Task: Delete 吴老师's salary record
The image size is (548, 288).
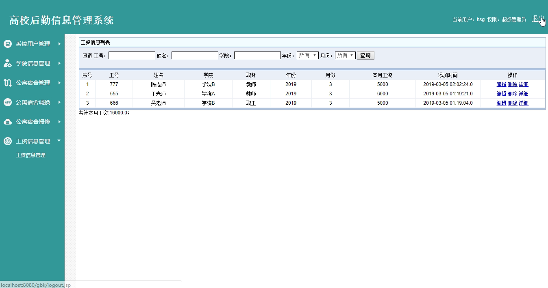Action: 512,103
